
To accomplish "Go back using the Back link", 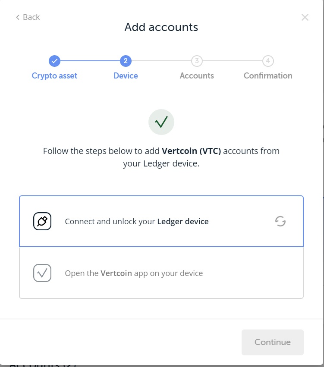I will click(x=27, y=17).
